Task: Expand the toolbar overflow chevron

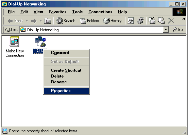Action: click(184, 19)
